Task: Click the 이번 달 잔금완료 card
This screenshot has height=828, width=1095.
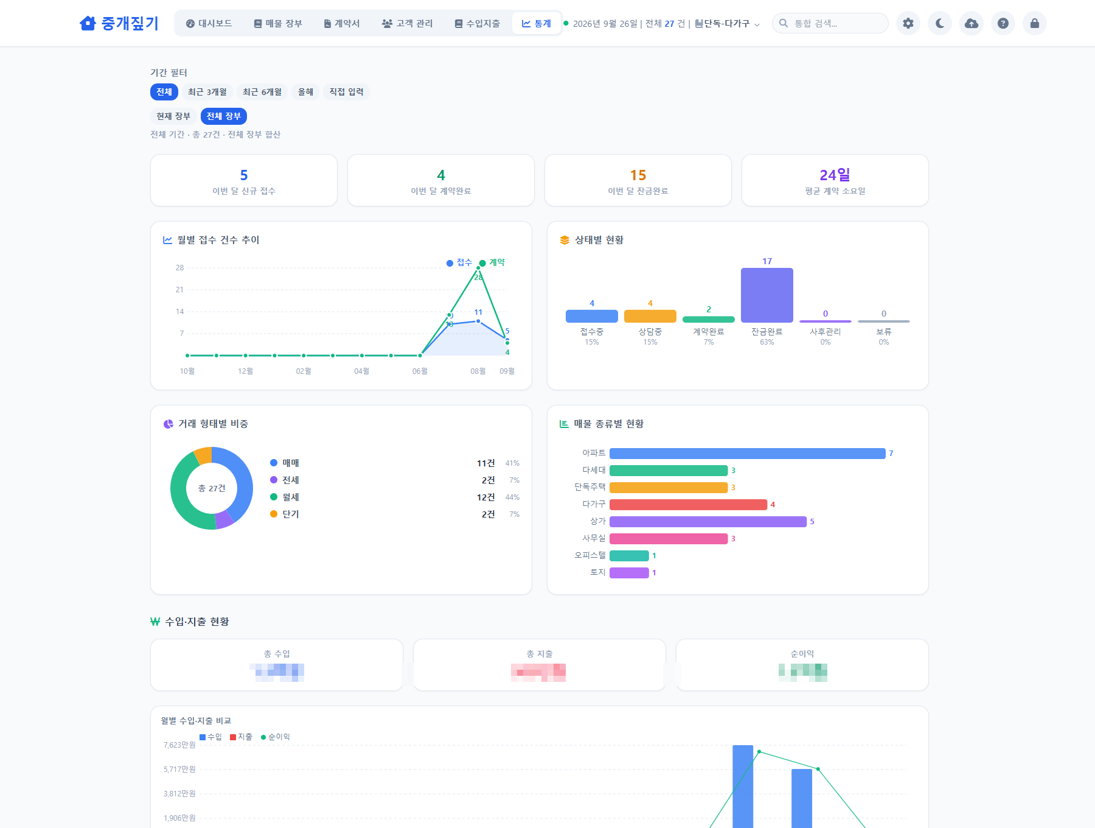Action: pos(638,180)
